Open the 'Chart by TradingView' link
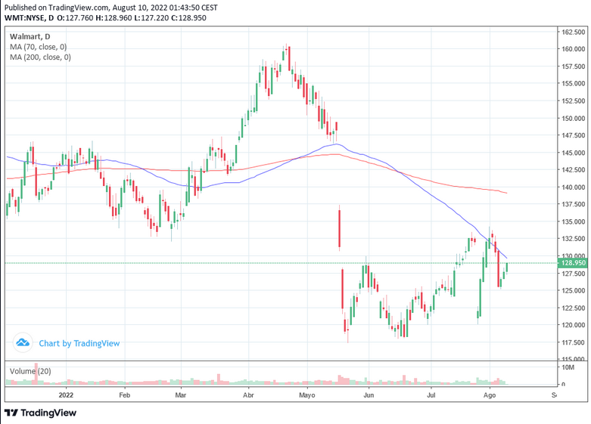Image resolution: width=591 pixels, height=424 pixels. pyautogui.click(x=79, y=343)
